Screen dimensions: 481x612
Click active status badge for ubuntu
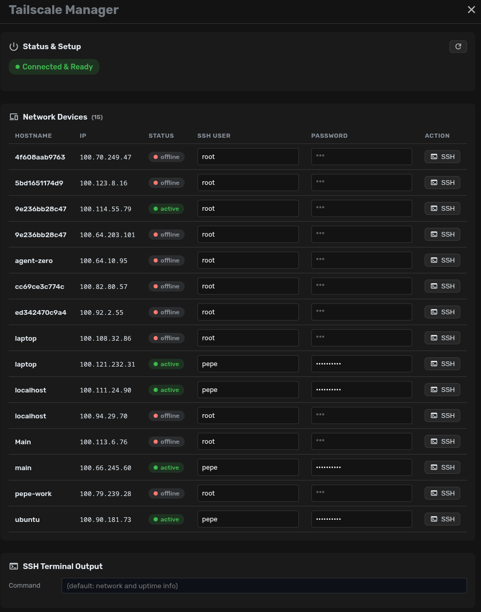[166, 519]
